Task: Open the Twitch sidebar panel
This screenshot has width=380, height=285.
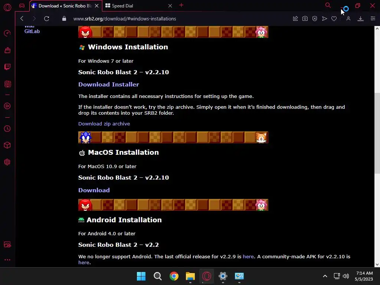Action: pos(7,67)
